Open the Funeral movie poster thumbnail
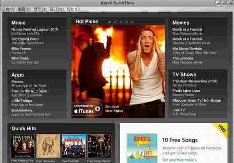 point(74,146)
